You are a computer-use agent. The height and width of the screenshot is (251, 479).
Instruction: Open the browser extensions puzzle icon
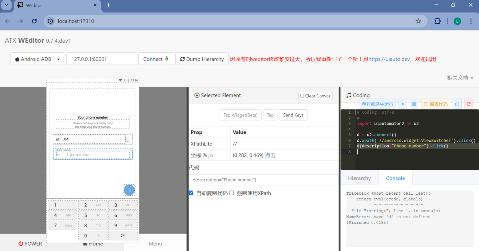coord(438,21)
